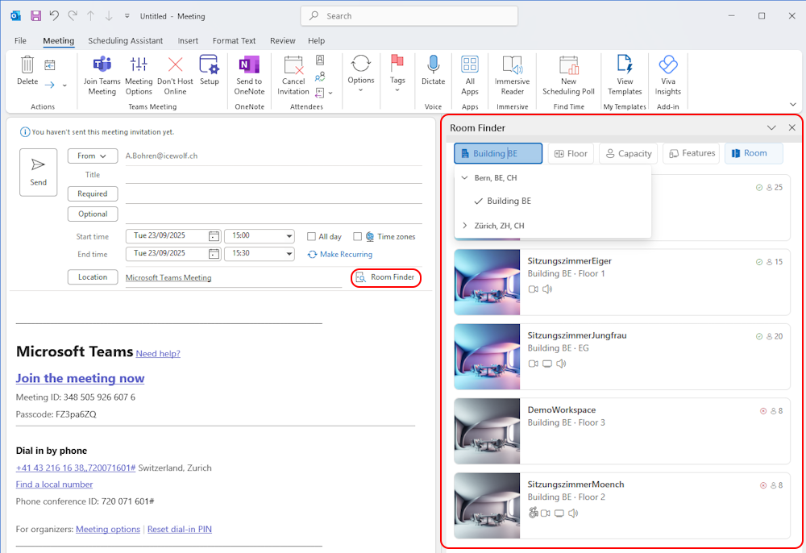Click Join Teams Meeting in the ribbon

click(x=102, y=76)
